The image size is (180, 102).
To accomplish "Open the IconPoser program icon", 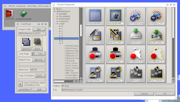I will point(9,14).
